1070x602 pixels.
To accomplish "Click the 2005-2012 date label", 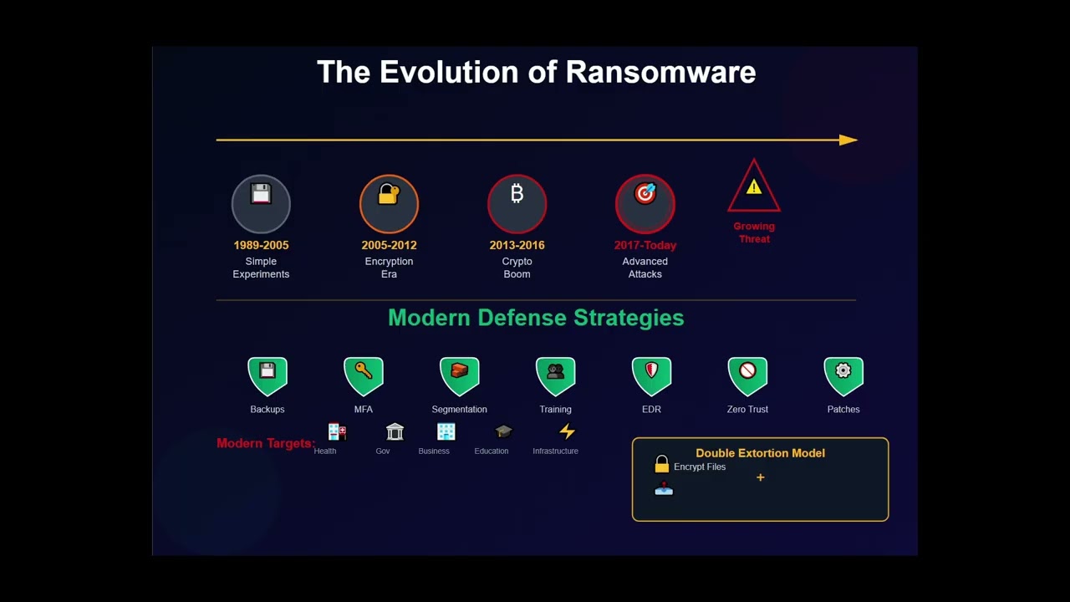I will pyautogui.click(x=389, y=245).
